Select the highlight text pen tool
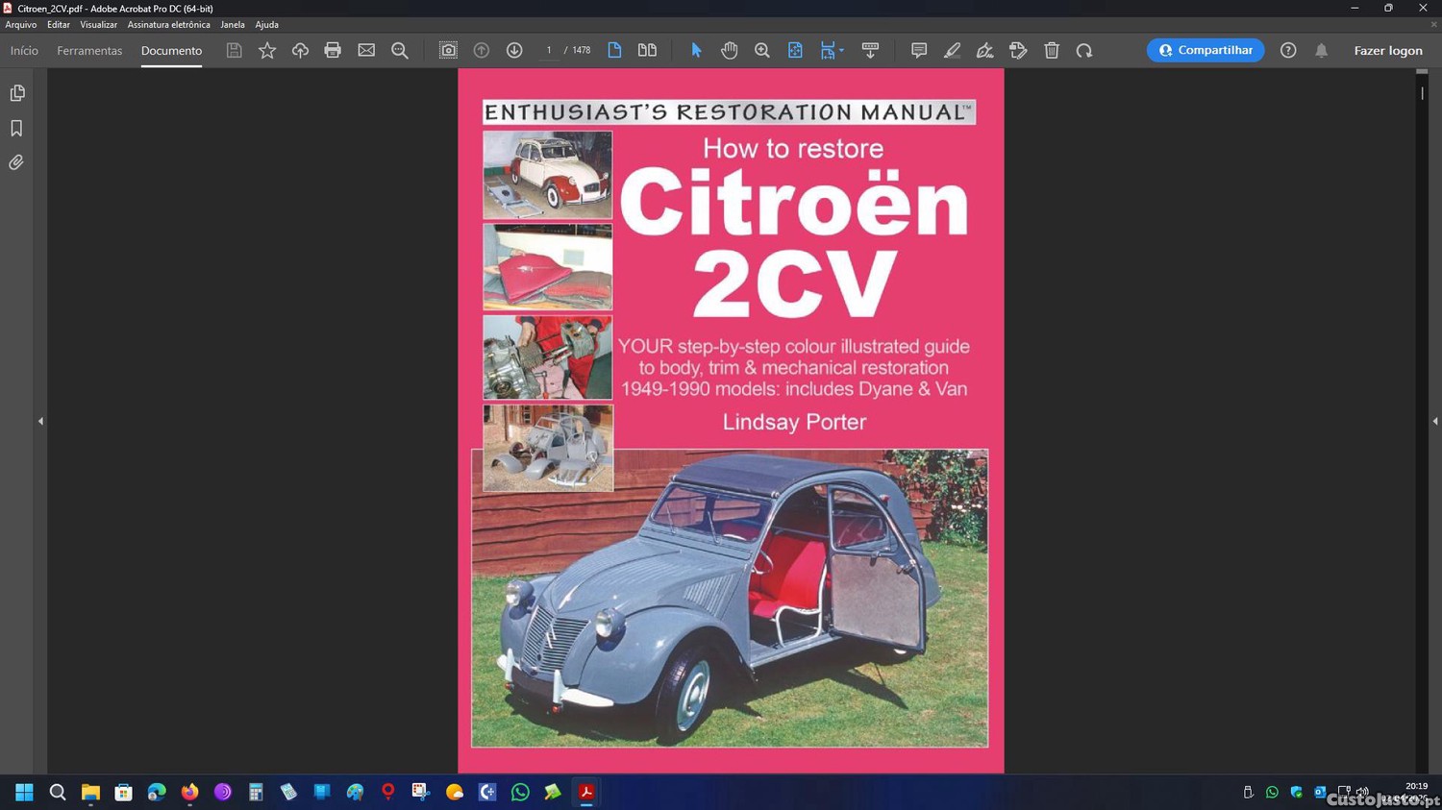The width and height of the screenshot is (1442, 810). [952, 50]
